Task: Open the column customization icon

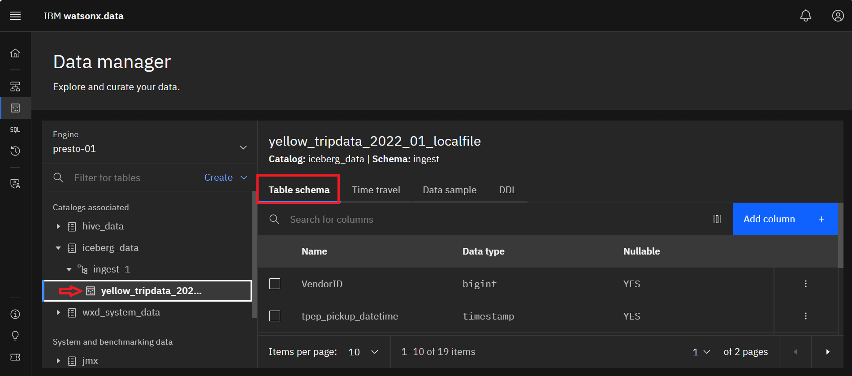Action: (x=717, y=219)
